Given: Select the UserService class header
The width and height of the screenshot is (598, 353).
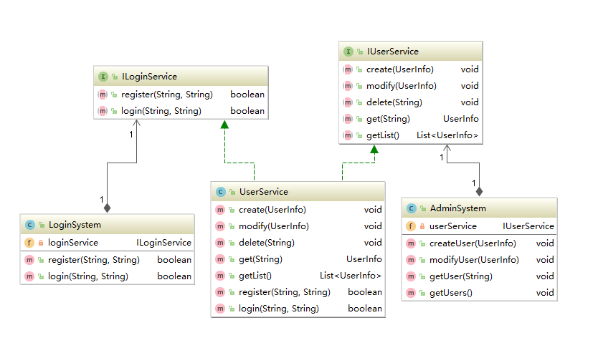Looking at the screenshot, I should pyautogui.click(x=298, y=192).
